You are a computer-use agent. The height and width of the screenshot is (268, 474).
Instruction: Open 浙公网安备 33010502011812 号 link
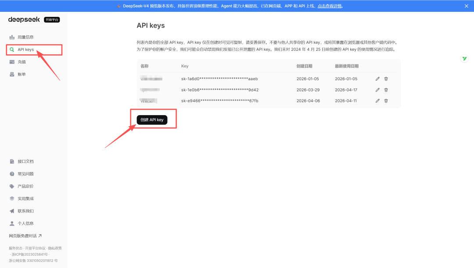click(x=33, y=261)
